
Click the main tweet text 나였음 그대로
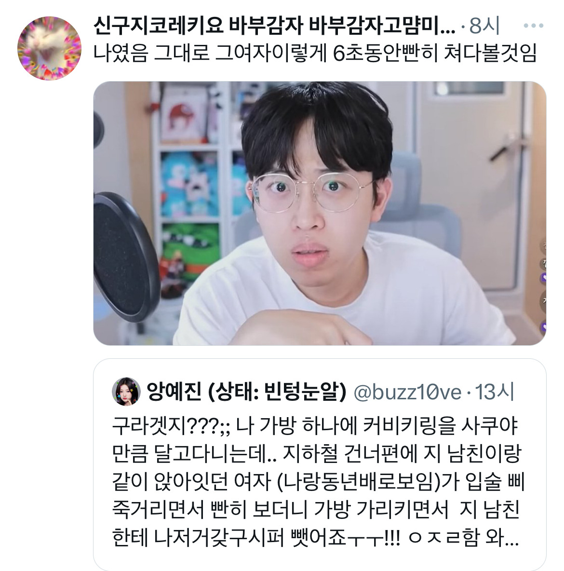point(315,53)
